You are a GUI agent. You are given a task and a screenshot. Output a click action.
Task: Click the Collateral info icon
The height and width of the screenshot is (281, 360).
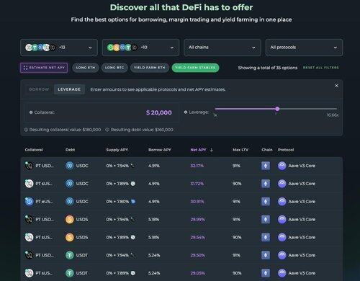coord(31,112)
